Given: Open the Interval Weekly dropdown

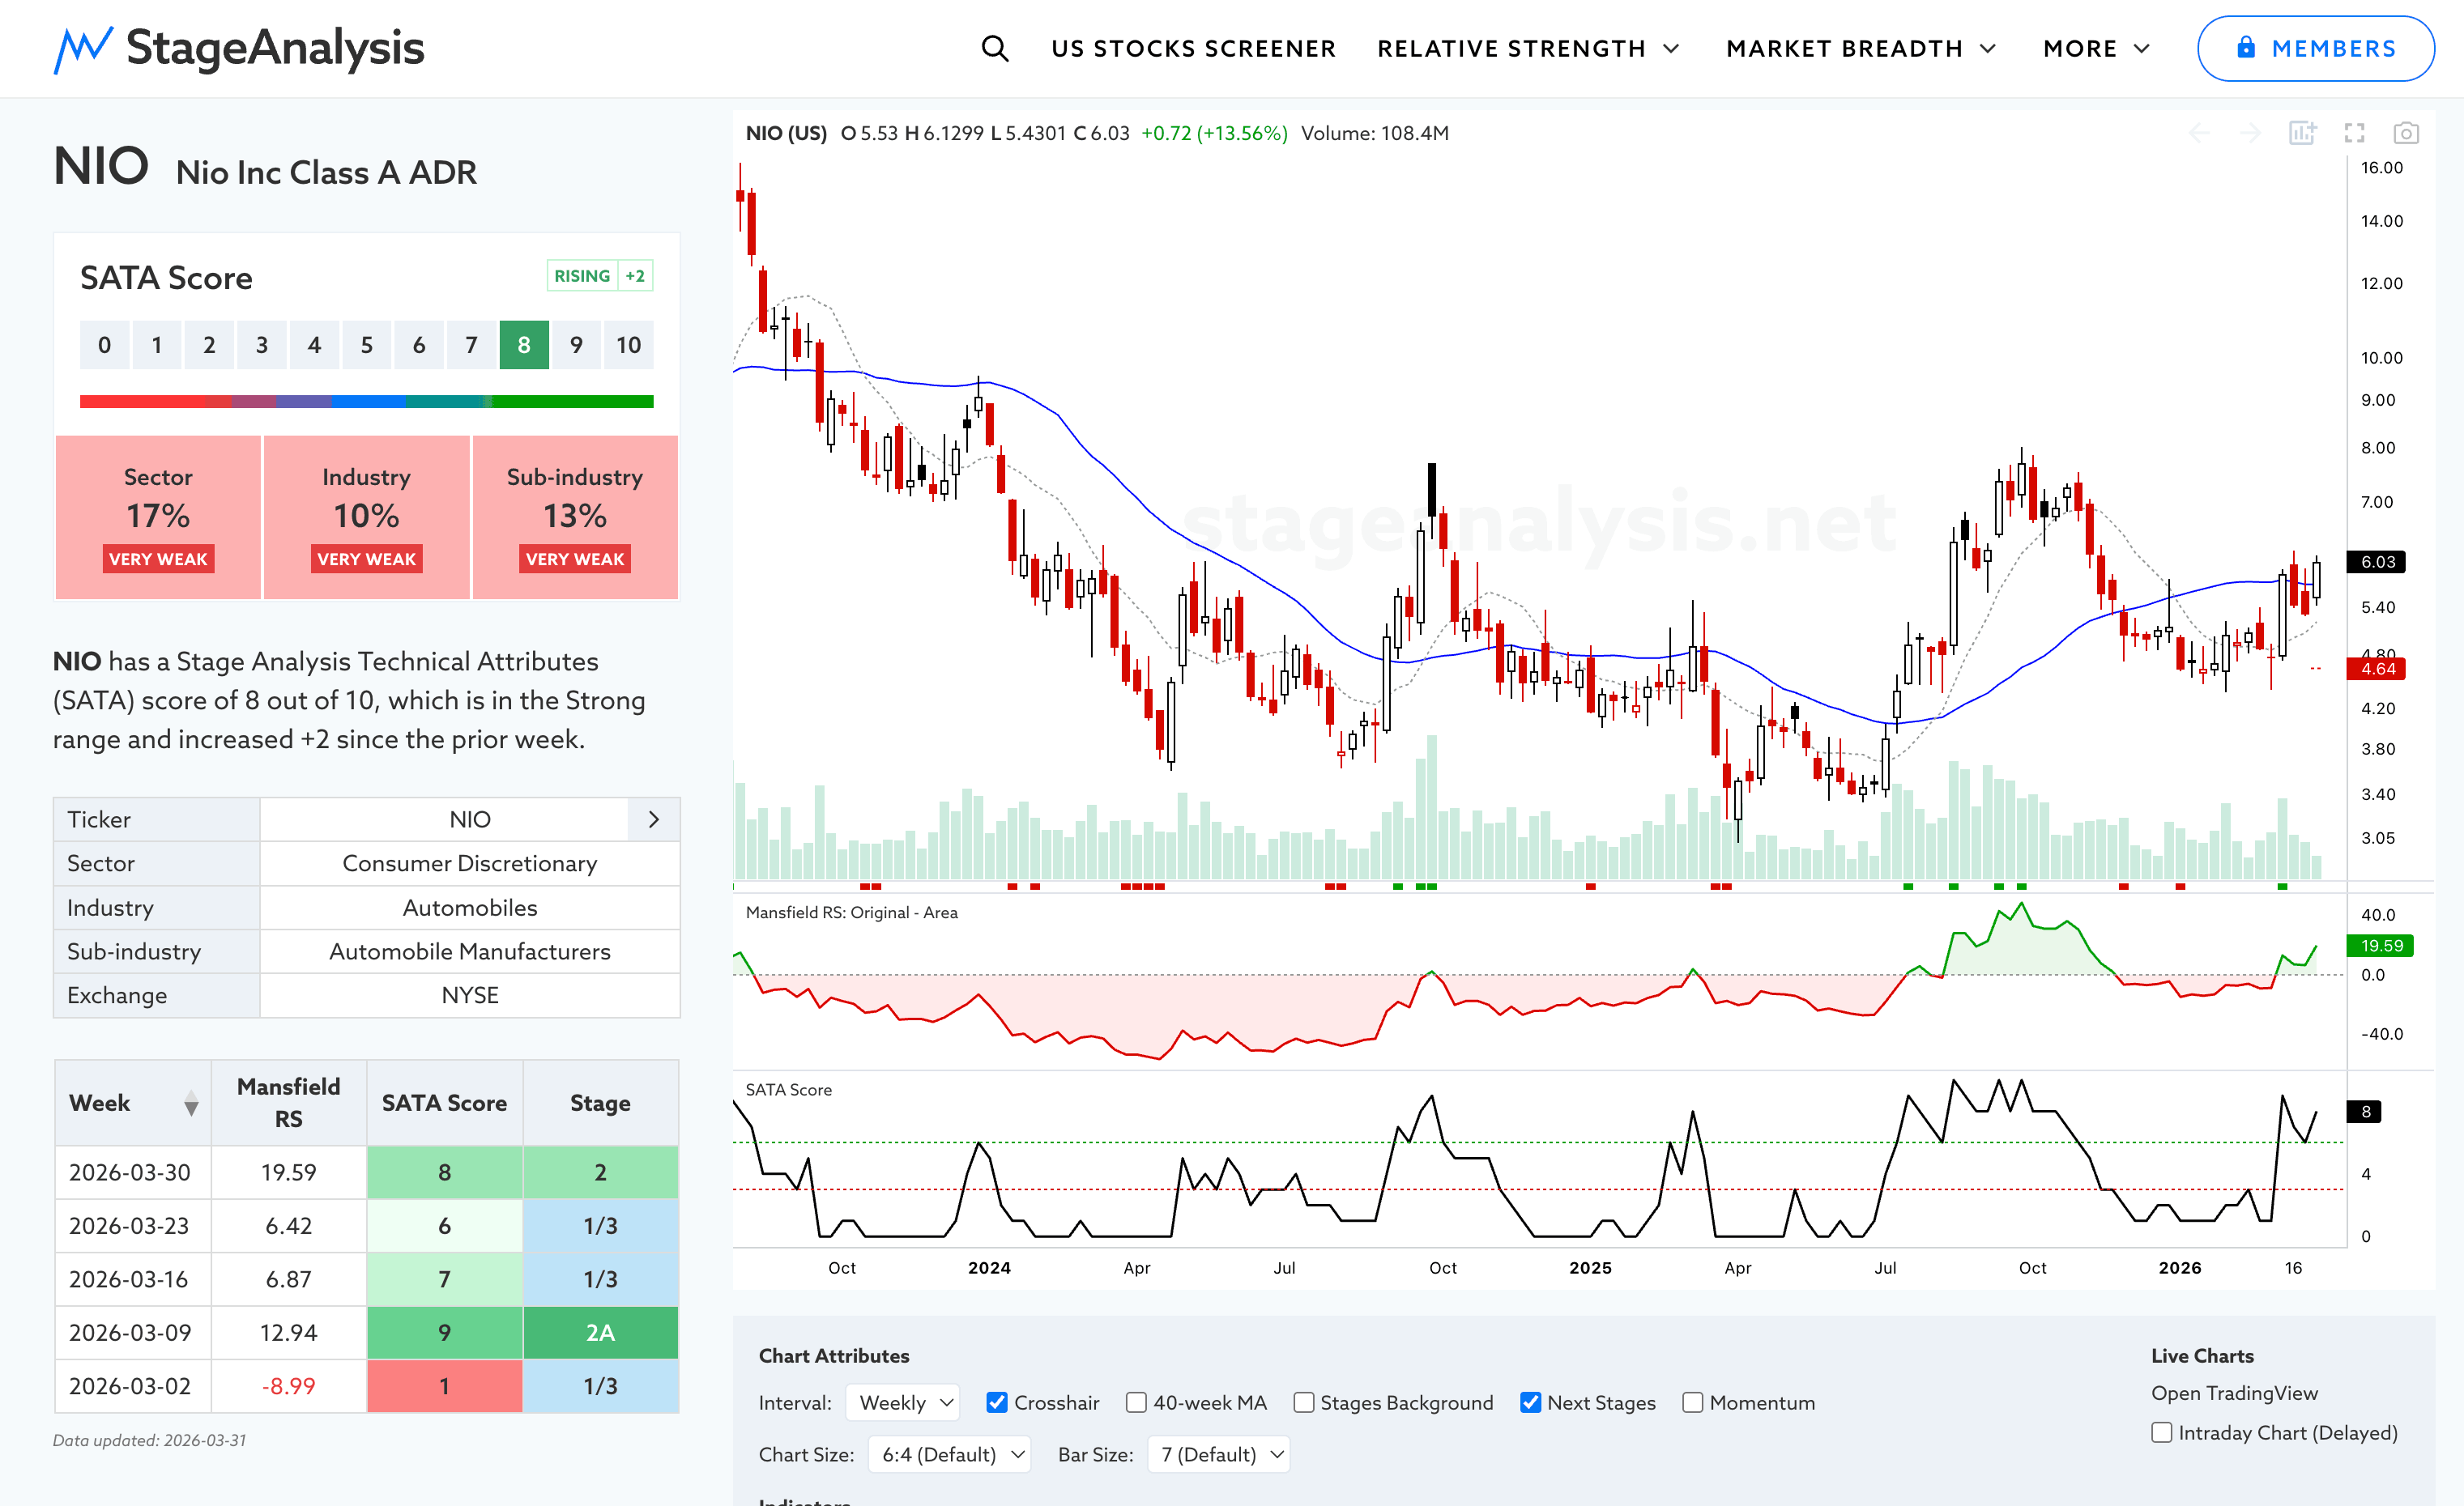Looking at the screenshot, I should 903,1402.
